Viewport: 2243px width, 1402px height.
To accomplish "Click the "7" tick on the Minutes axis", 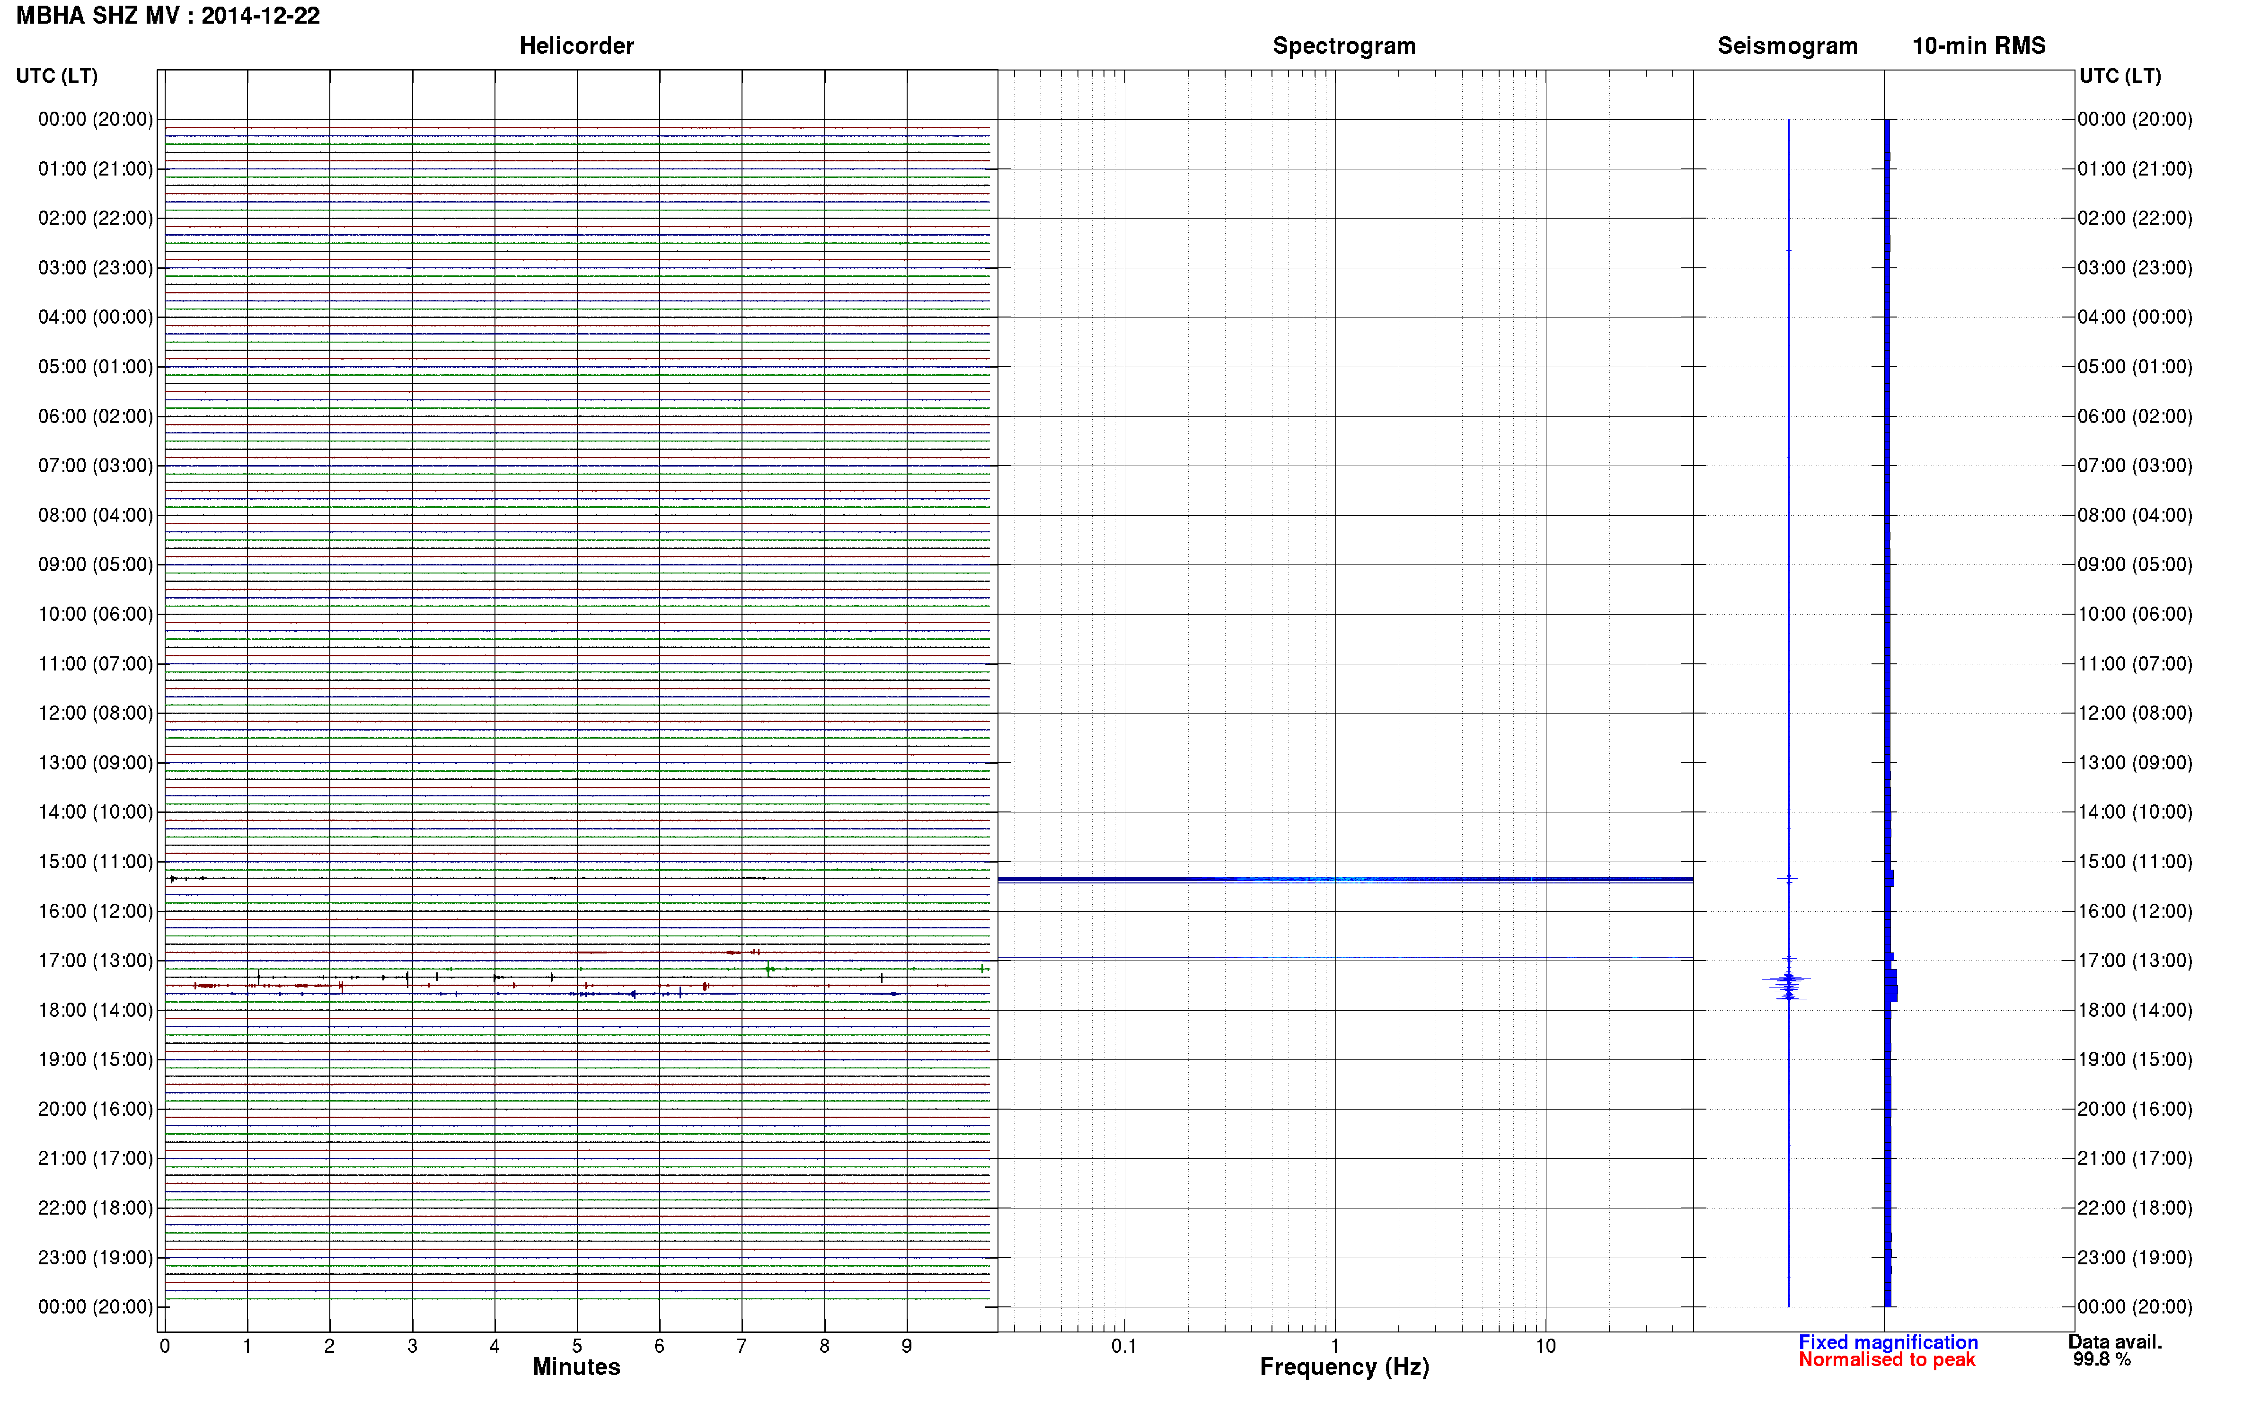I will coord(742,1346).
